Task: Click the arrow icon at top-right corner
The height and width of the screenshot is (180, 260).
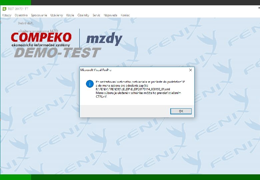Action: (259, 8)
